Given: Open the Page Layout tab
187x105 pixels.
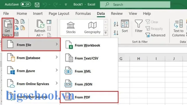Looking at the screenshot, I should pos(59,13).
